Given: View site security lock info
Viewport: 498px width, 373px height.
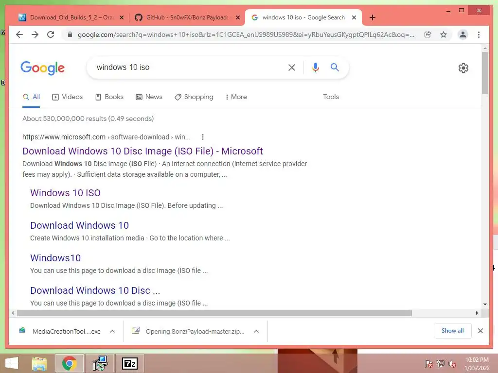Looking at the screenshot, I should coord(70,34).
